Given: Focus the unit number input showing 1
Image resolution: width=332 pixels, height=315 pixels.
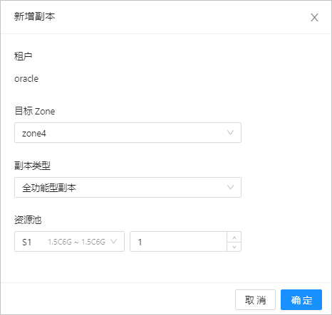Looking at the screenshot, I should [179, 242].
